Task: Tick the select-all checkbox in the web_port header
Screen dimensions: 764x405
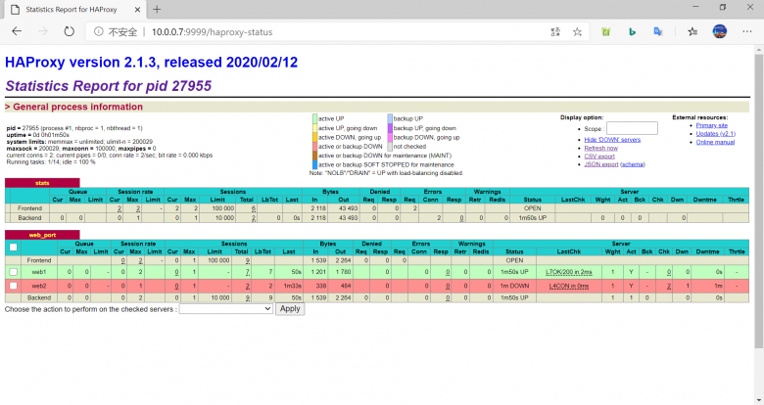Action: 13,247
